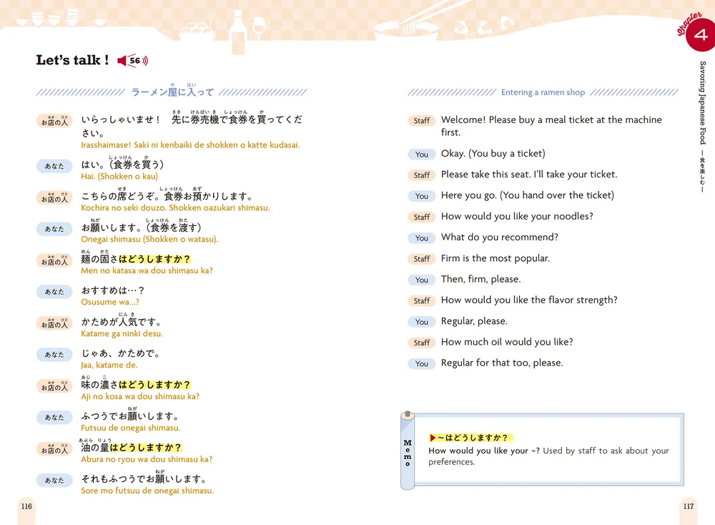Select romaji "Hai. (Shokken o kau)"
The height and width of the screenshot is (525, 715).
click(119, 177)
